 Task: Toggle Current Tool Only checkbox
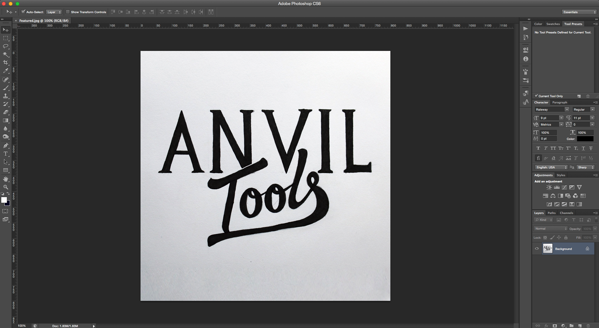536,96
